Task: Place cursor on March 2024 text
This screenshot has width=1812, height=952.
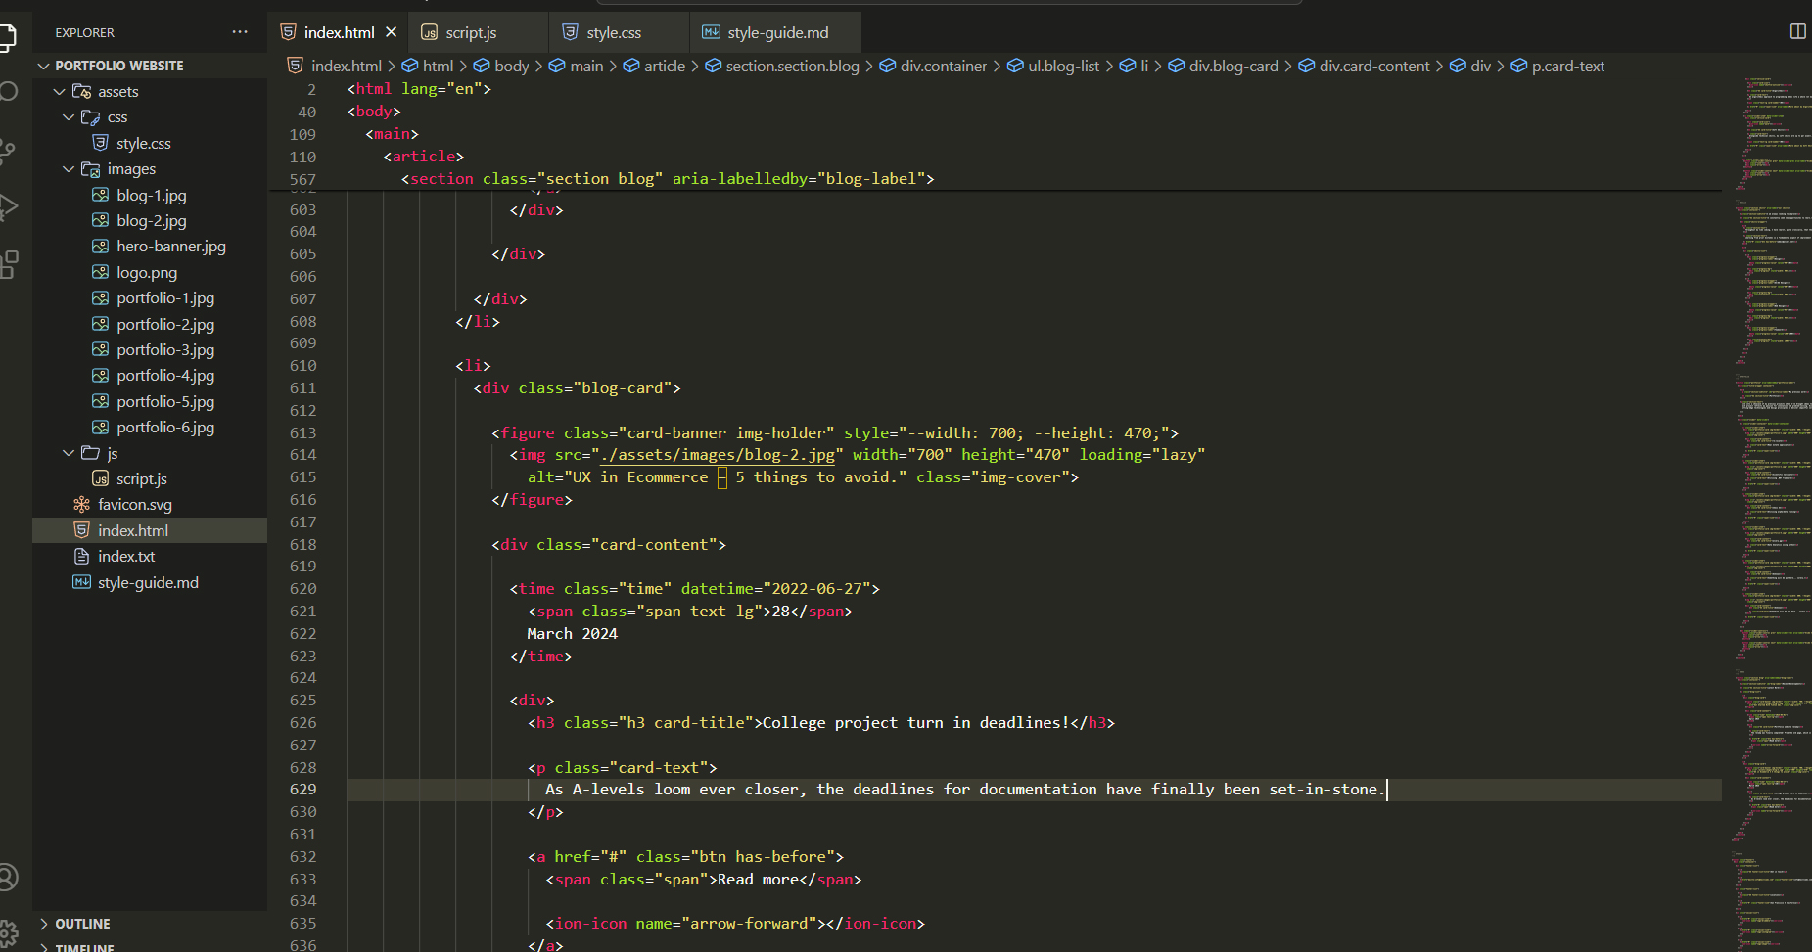Action: 573,634
